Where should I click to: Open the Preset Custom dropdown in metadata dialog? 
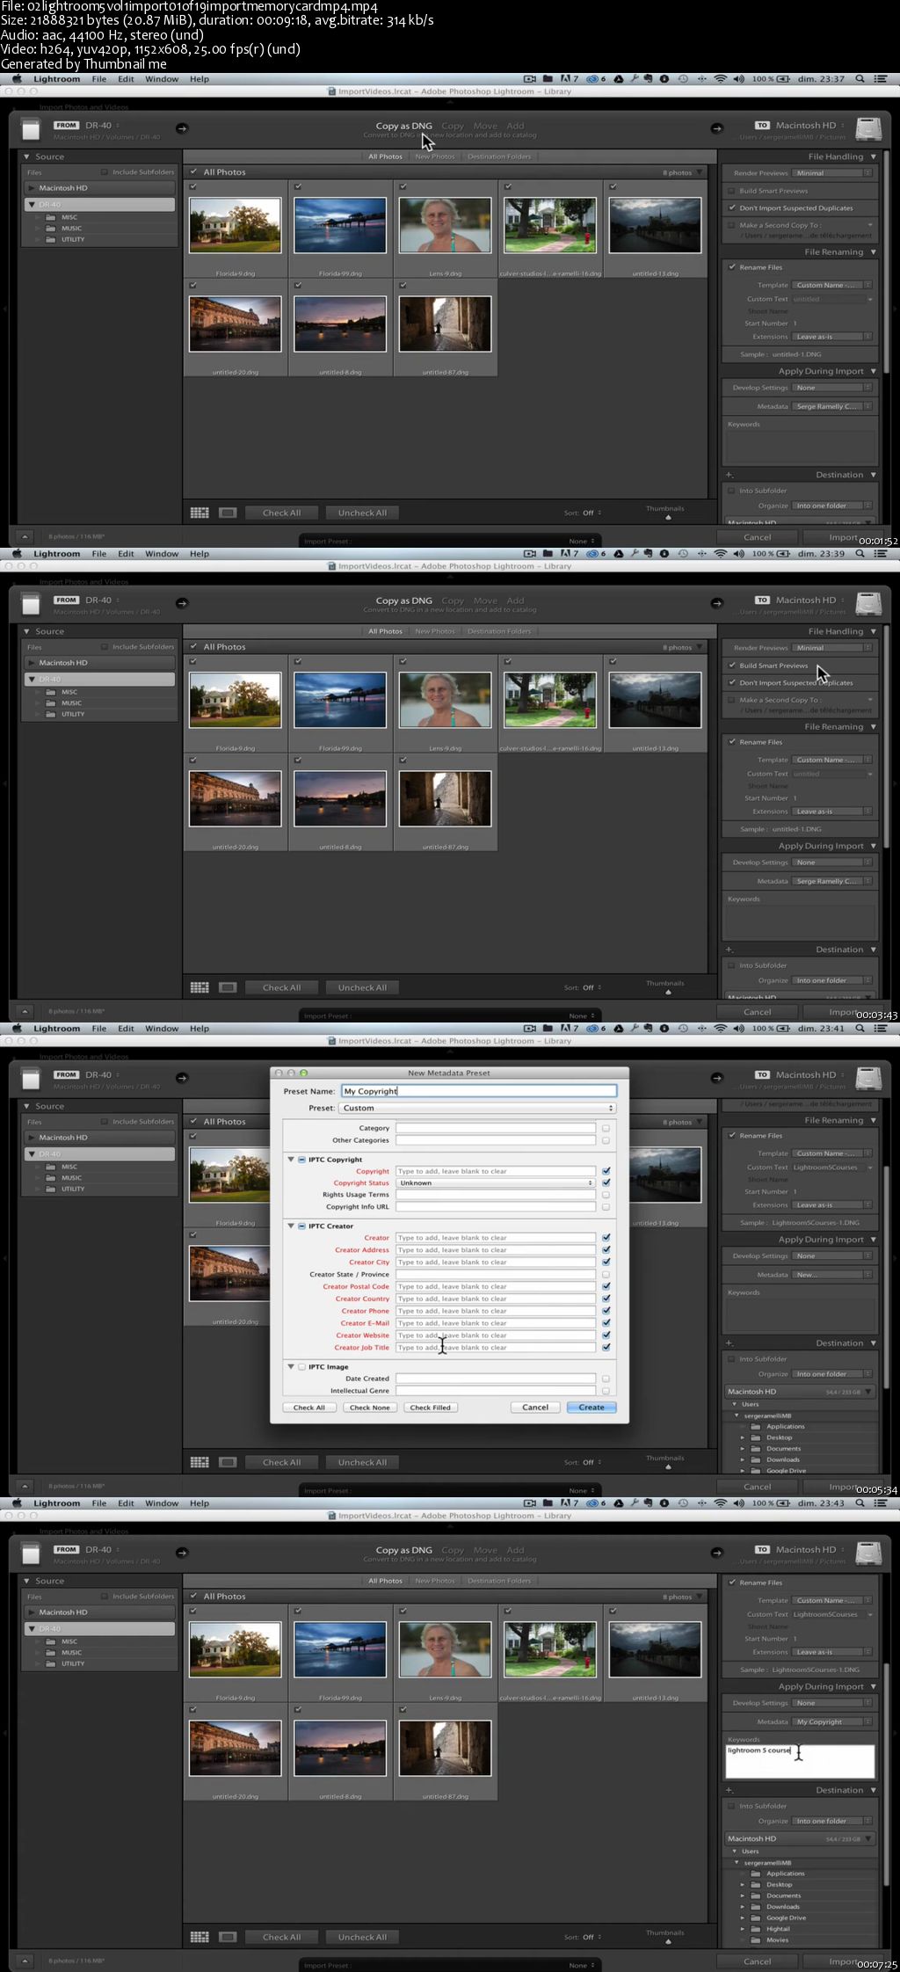click(477, 1108)
